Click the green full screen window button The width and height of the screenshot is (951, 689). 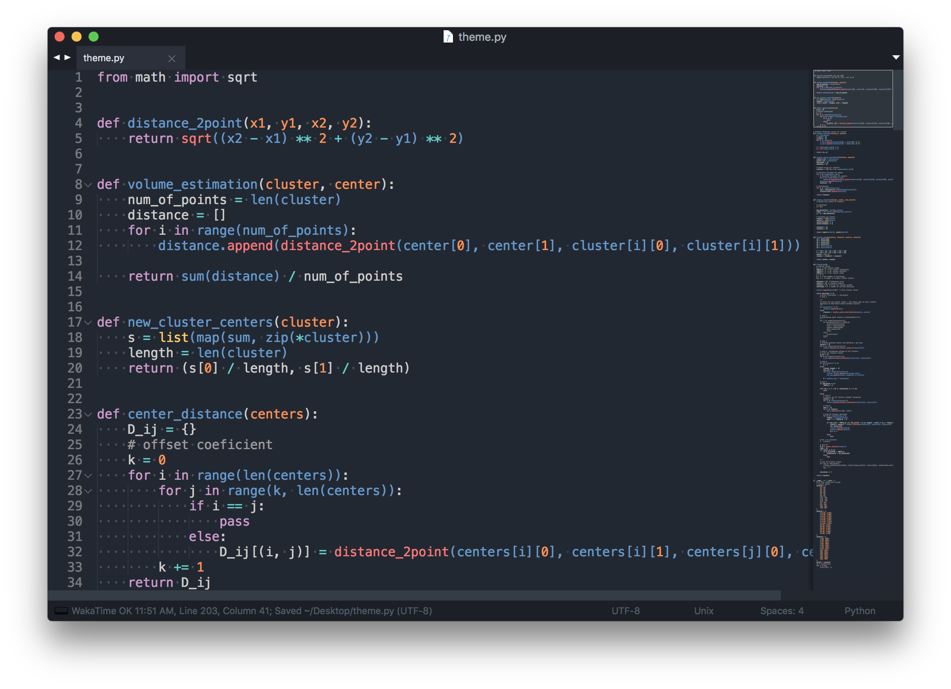pos(94,37)
